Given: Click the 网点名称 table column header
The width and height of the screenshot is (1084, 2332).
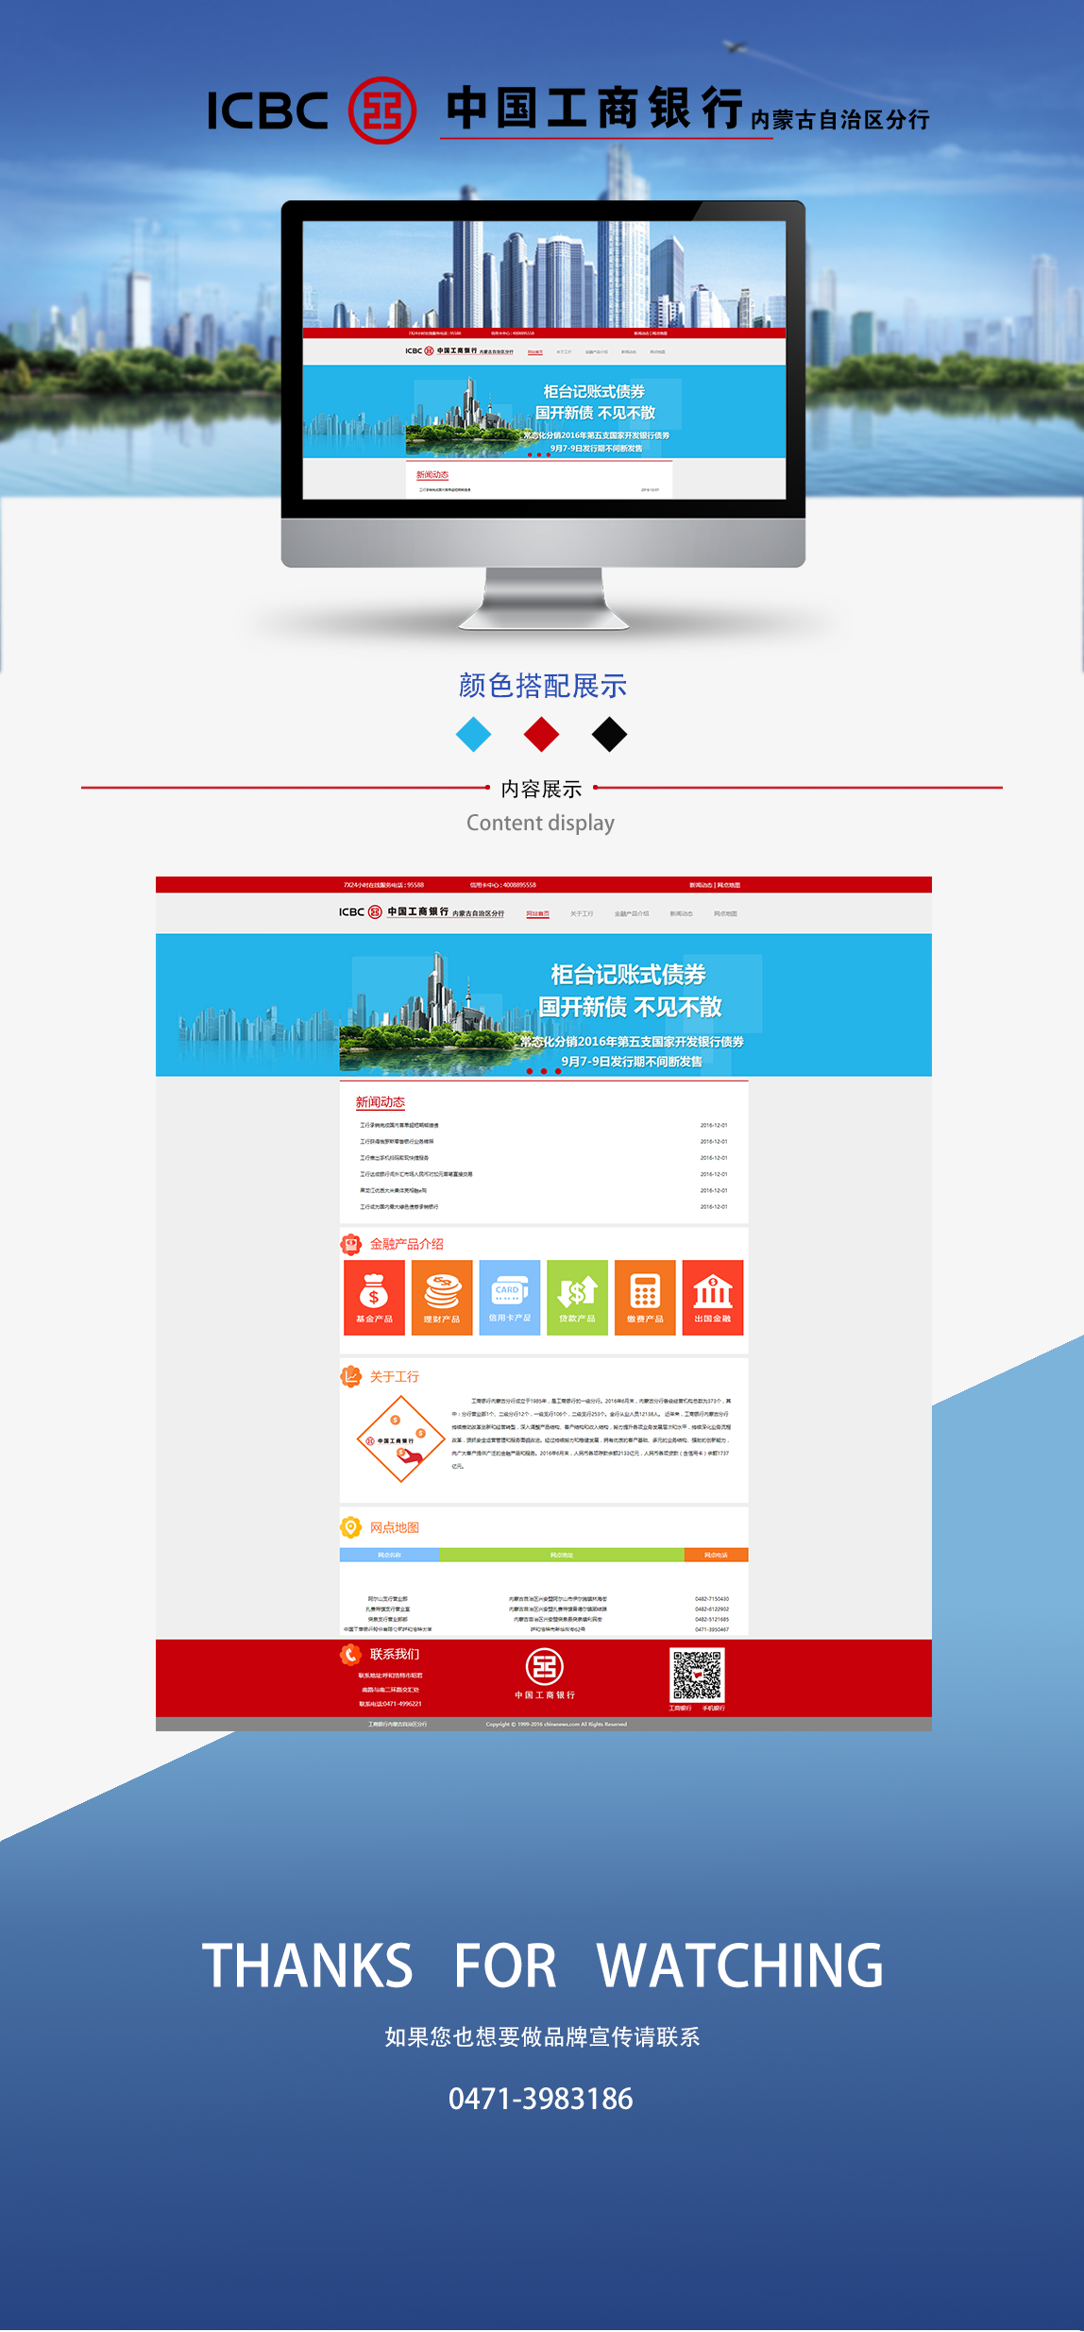Looking at the screenshot, I should [389, 1555].
